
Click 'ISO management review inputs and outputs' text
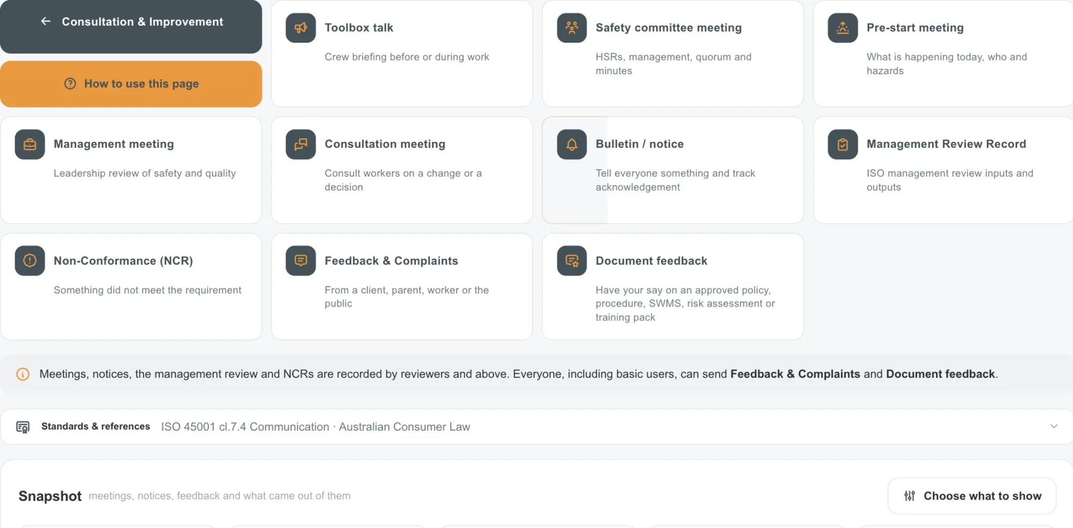click(950, 180)
